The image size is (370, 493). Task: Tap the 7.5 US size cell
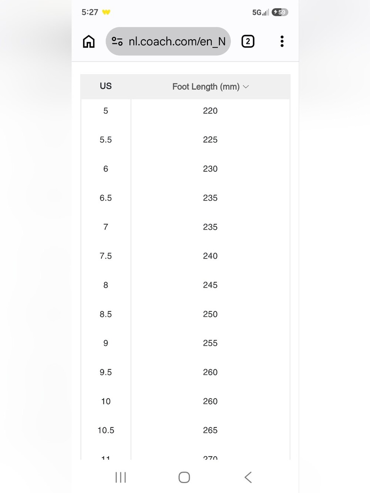tap(106, 256)
